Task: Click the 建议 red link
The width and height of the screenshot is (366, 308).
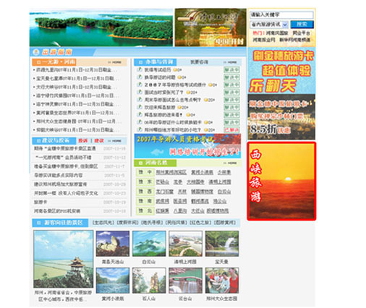Action: click(x=99, y=141)
